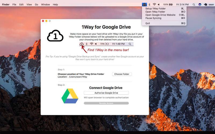Click 'Will open browser to complete authorization' text

coord(106,98)
